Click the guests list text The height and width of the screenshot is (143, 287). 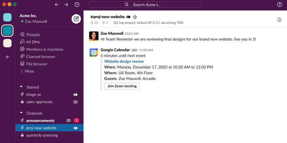click(x=137, y=79)
